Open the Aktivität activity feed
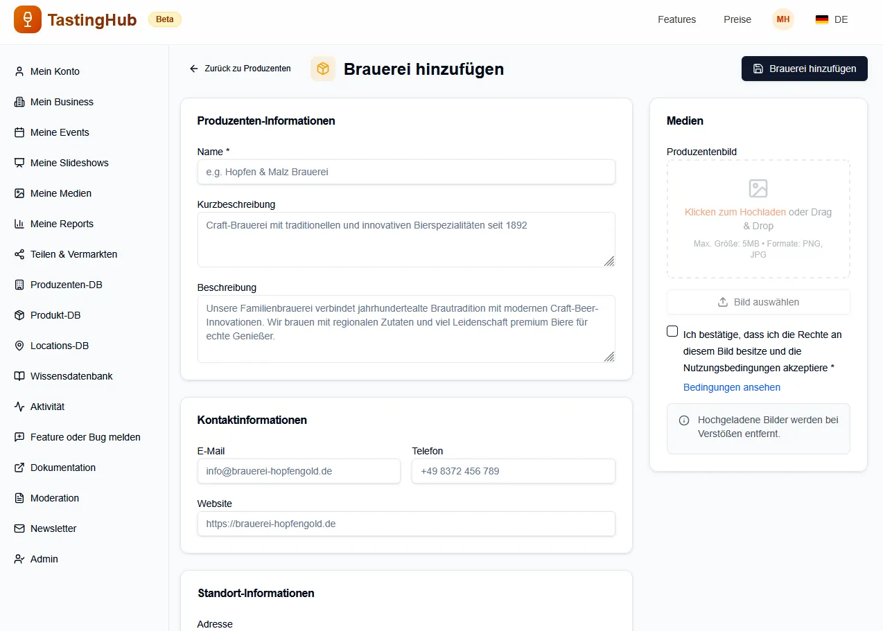Screen dimensions: 883x631 [x=49, y=407]
